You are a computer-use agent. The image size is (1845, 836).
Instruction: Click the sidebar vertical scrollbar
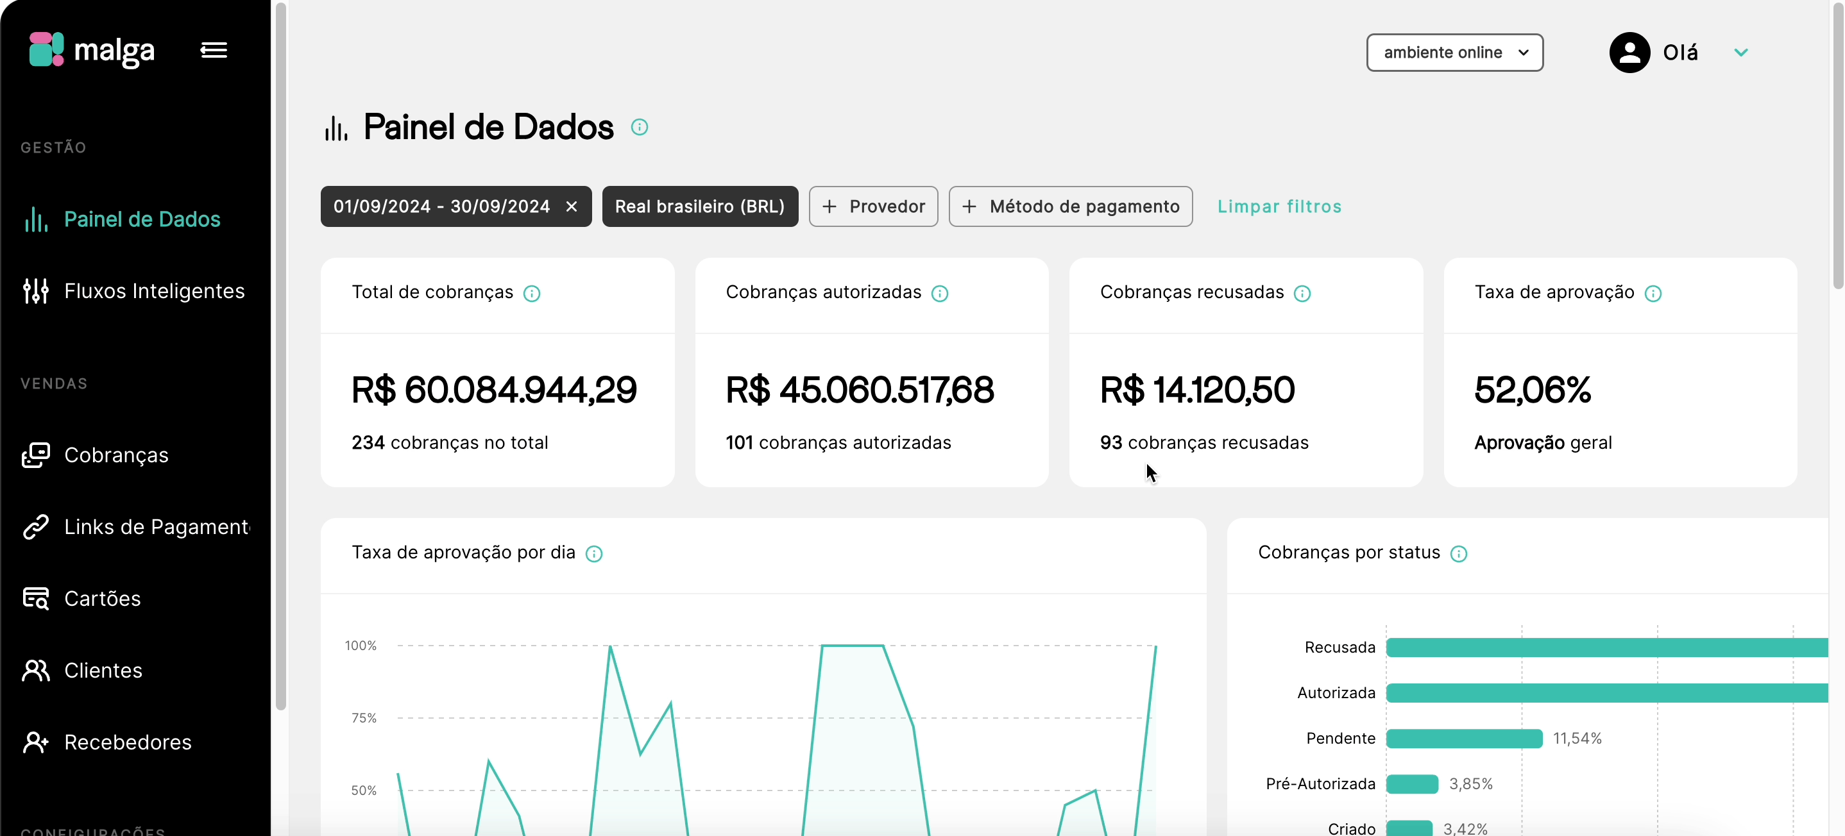281,358
